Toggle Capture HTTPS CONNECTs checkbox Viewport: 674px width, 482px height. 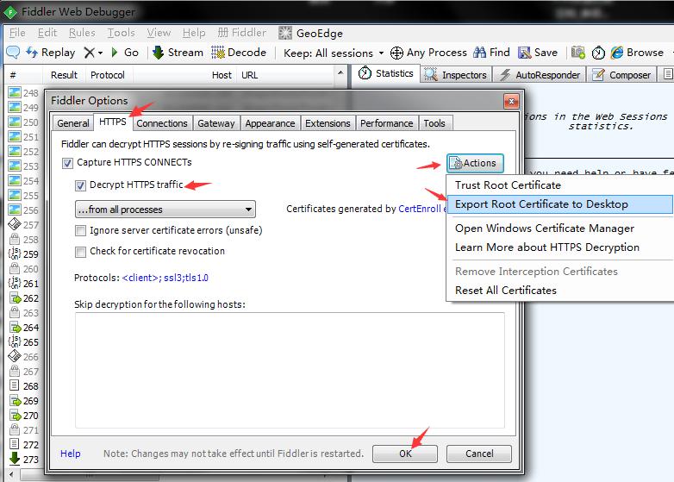[67, 163]
